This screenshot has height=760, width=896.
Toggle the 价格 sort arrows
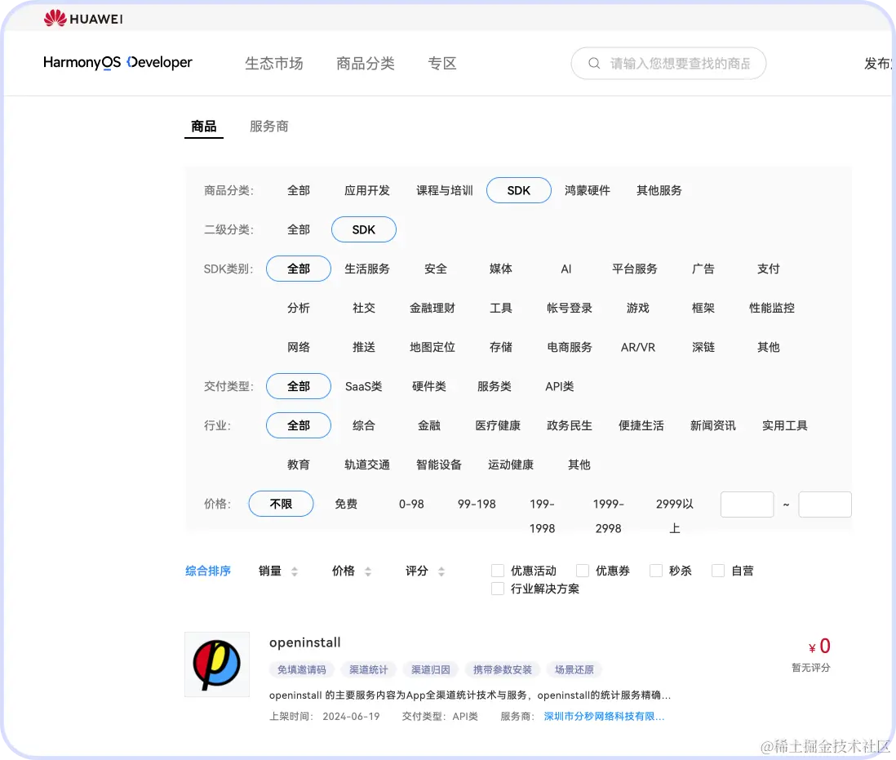click(368, 571)
